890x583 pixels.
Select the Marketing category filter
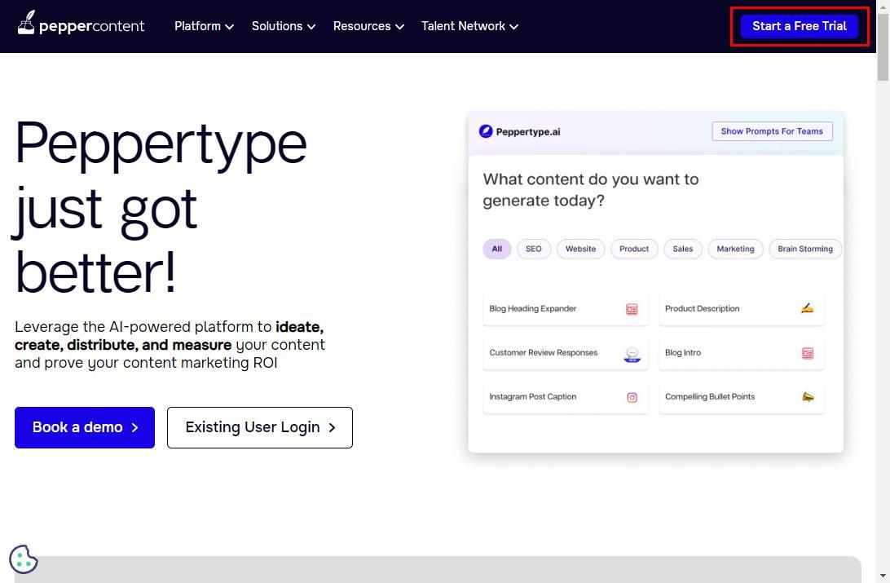pyautogui.click(x=735, y=249)
